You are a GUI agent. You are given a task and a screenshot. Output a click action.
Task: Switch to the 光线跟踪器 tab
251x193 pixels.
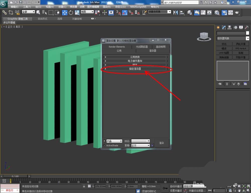pos(142,47)
